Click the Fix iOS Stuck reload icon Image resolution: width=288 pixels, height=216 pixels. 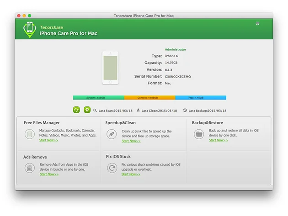click(112, 168)
